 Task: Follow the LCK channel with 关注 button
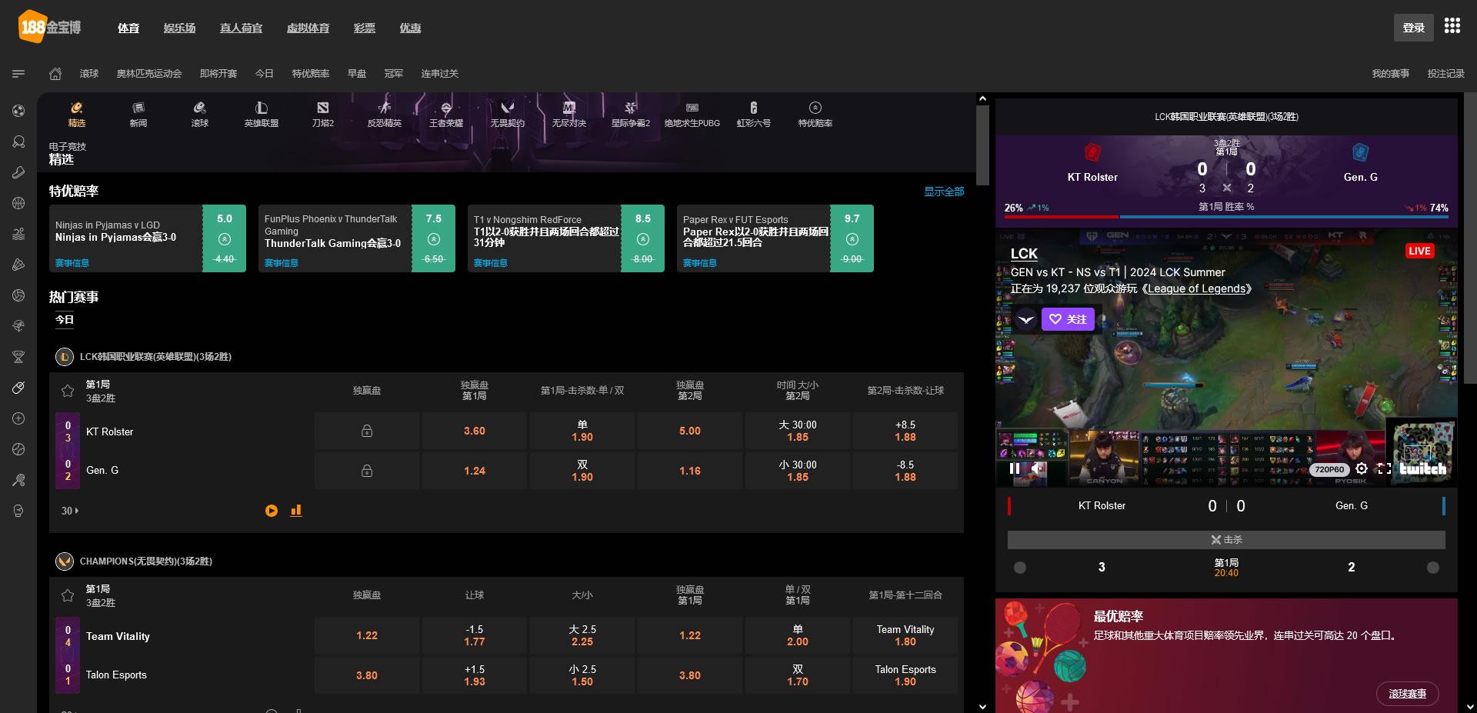pyautogui.click(x=1069, y=319)
